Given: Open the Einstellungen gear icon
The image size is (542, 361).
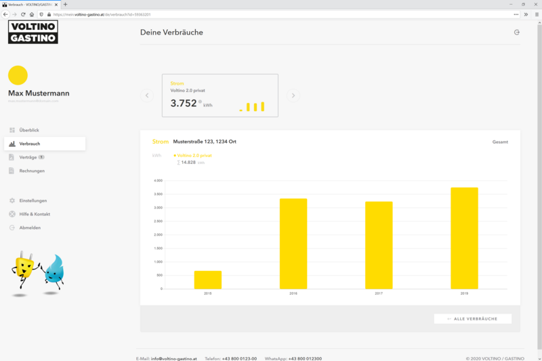Looking at the screenshot, I should (12, 200).
